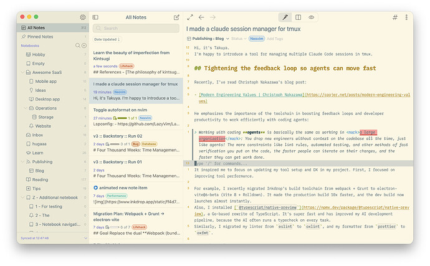Search notebooks with magnifier icon

78,45
